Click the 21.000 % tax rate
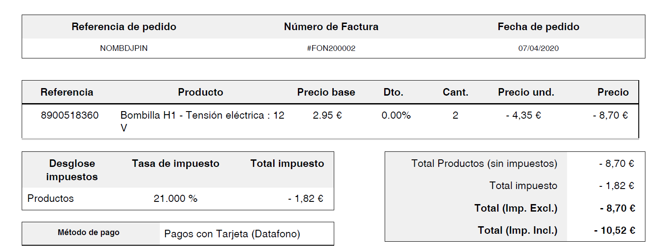This screenshot has height=251, width=664. tap(175, 198)
